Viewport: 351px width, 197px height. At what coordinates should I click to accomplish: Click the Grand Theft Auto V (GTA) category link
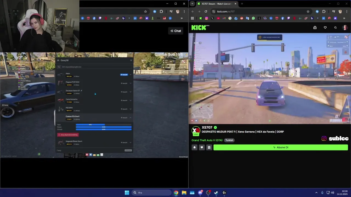click(207, 140)
